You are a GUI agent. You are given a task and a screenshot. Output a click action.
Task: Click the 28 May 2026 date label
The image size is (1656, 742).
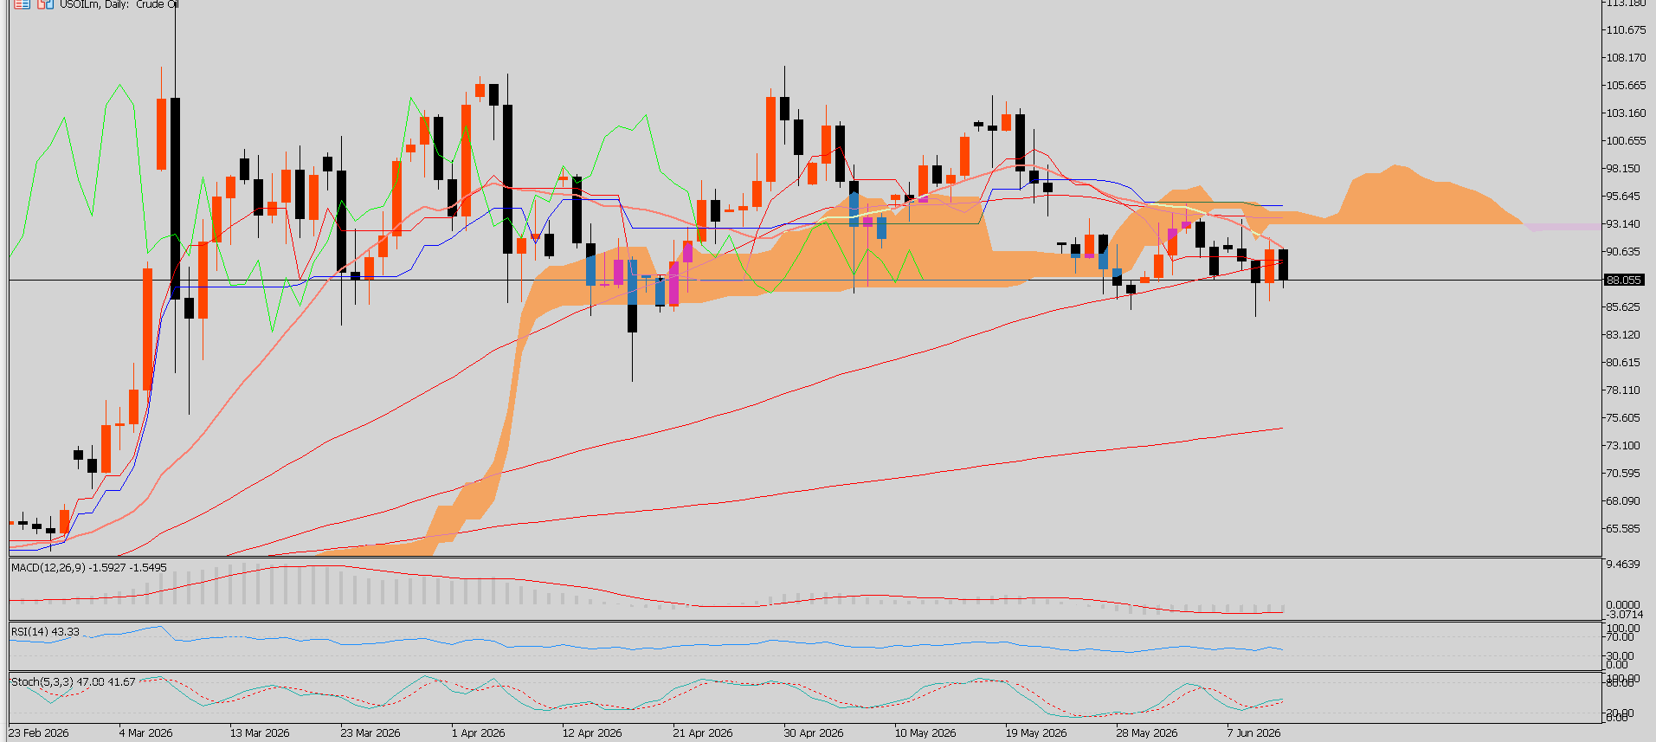[x=1147, y=732]
